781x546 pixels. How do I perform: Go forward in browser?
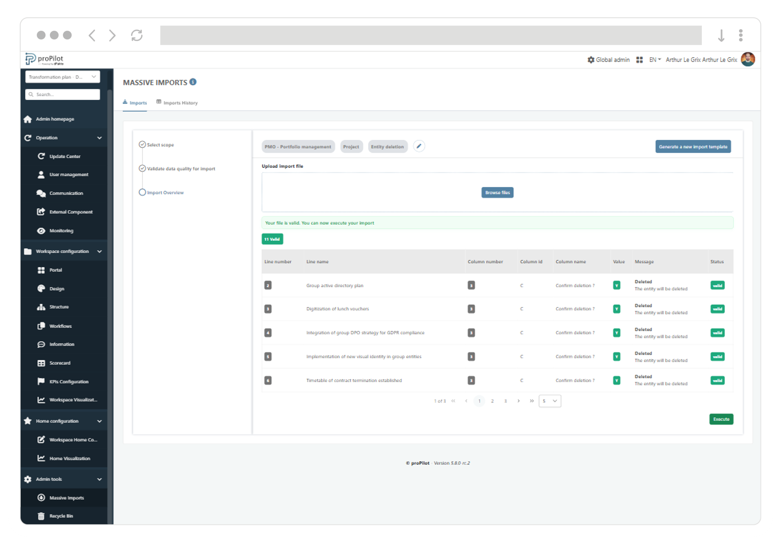point(112,35)
